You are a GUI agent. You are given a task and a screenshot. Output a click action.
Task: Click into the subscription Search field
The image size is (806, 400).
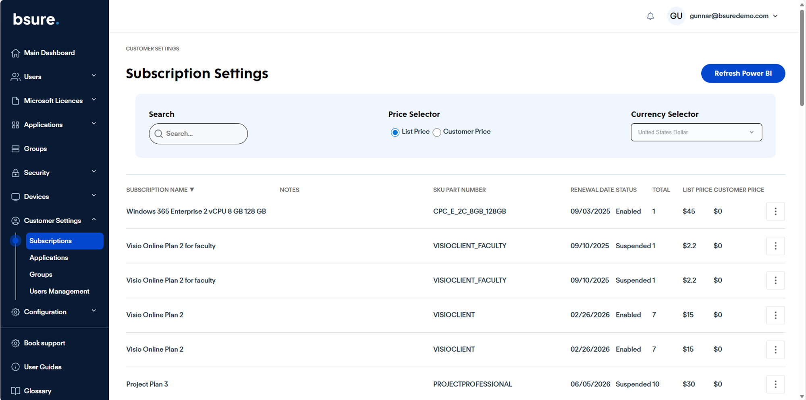(x=204, y=134)
